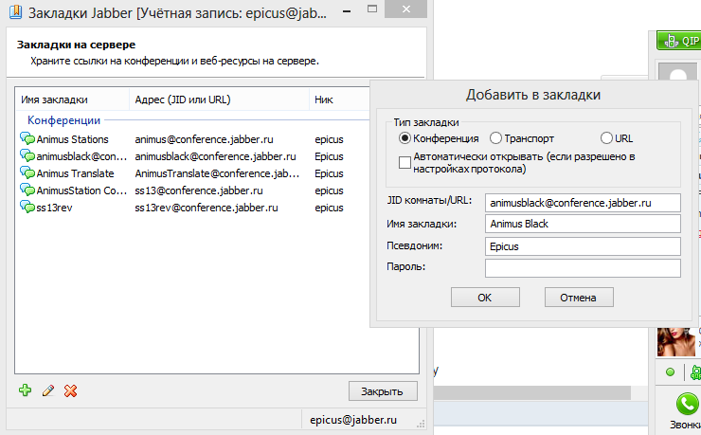Click the QIP logo button
The width and height of the screenshot is (701, 435).
(x=678, y=41)
